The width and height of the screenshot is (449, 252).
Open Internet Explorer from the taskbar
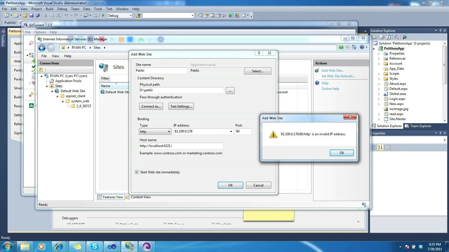pos(59,246)
